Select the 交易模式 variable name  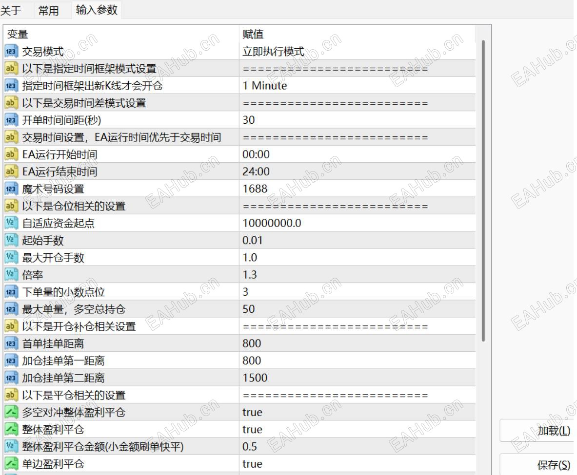click(43, 52)
